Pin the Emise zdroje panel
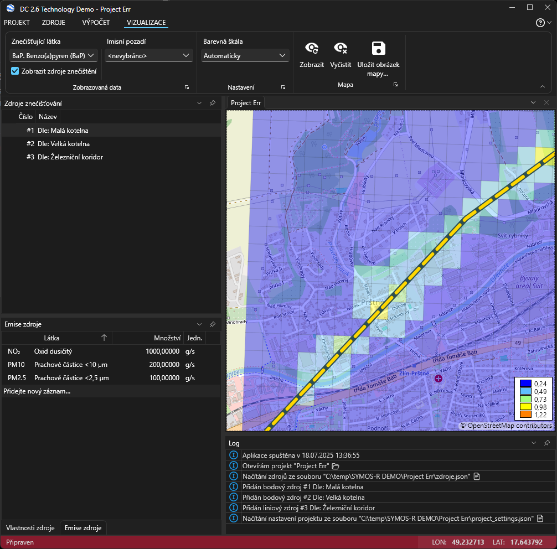 [x=213, y=324]
